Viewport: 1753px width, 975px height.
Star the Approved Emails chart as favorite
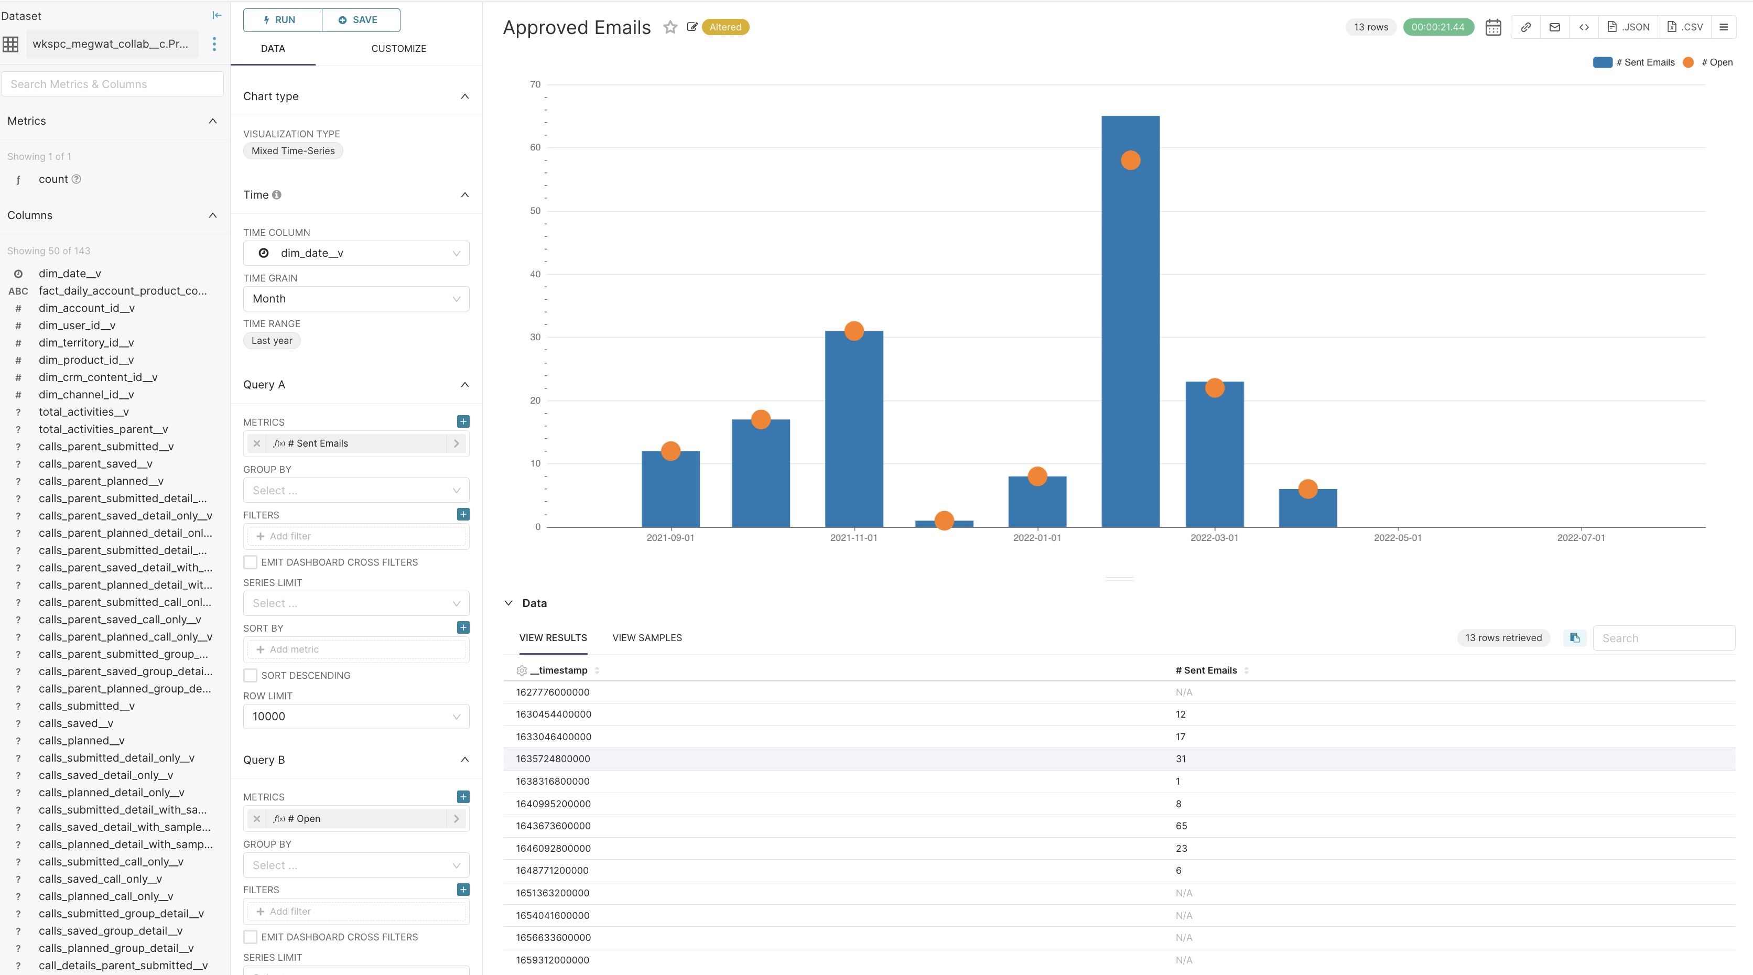pyautogui.click(x=670, y=27)
